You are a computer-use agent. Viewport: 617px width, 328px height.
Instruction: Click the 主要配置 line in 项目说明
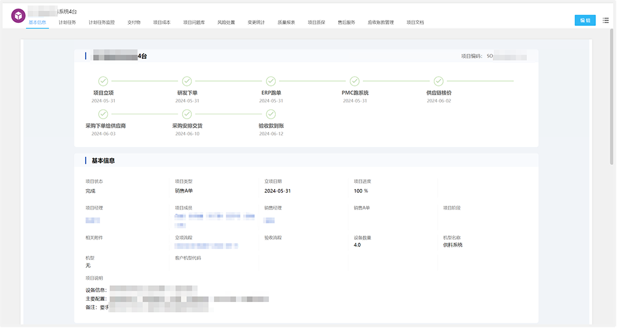(x=177, y=299)
